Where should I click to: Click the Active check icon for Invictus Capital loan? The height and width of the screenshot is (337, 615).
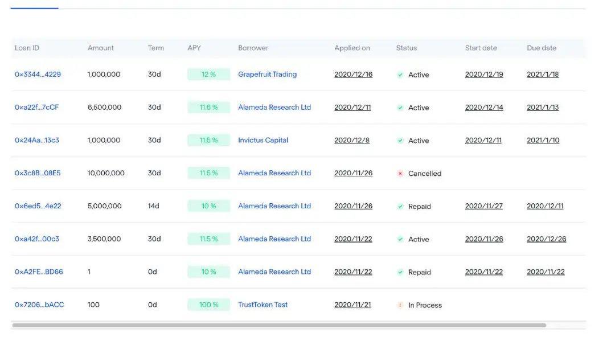400,141
